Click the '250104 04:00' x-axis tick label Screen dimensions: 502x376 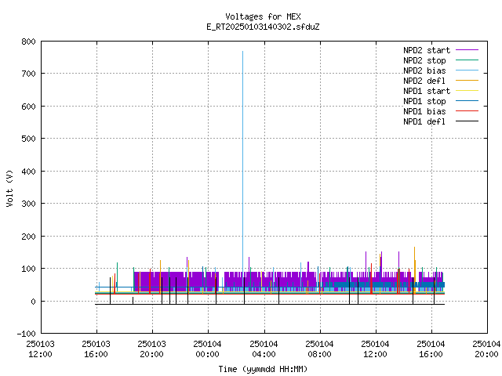(x=264, y=349)
